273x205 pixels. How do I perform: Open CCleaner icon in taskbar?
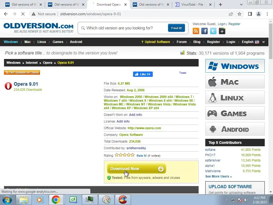[123, 200]
